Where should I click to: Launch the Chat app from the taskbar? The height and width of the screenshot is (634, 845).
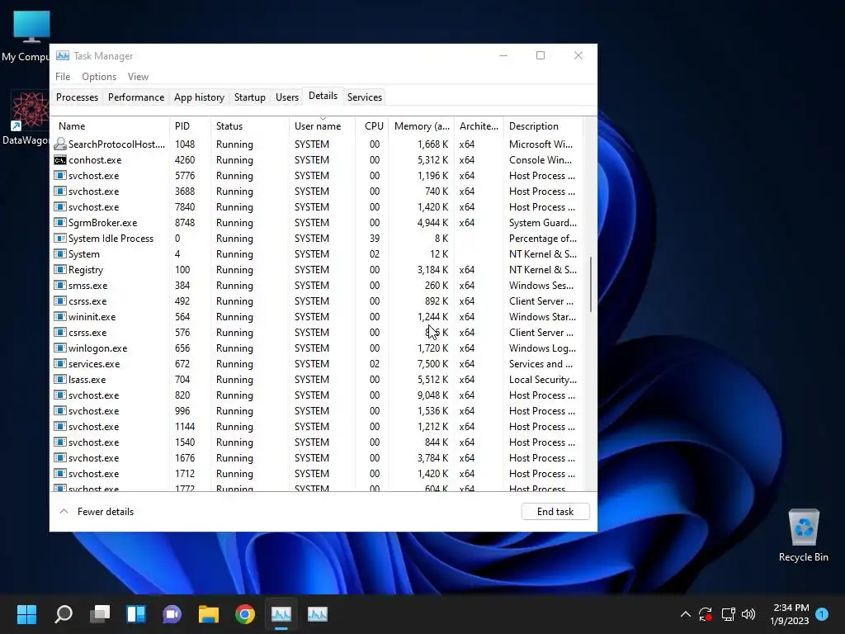172,614
